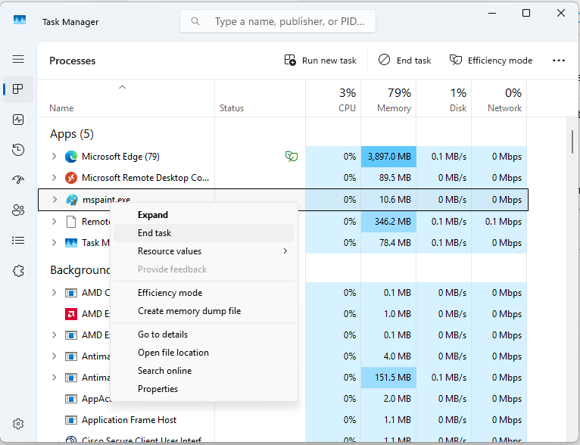Expand Microsoft Remote Desktop process group
580x445 pixels.
[55, 178]
